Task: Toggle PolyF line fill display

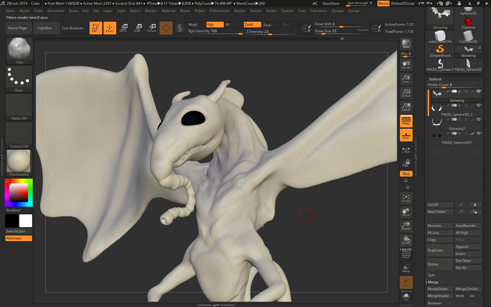Action: coord(406,254)
